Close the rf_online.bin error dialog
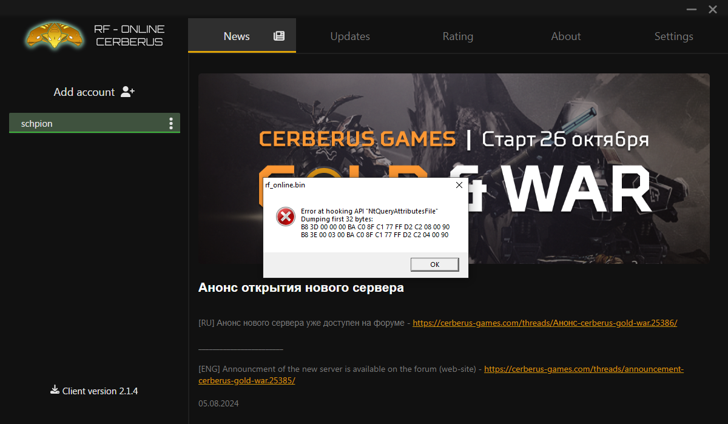Screen dimensions: 728x424 (459, 185)
